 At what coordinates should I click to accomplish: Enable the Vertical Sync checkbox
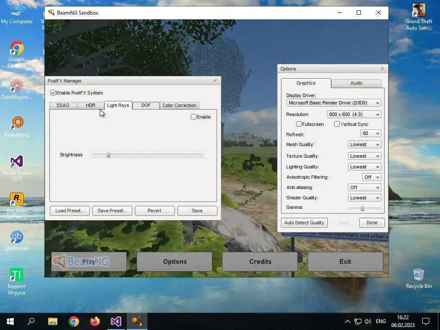click(337, 124)
